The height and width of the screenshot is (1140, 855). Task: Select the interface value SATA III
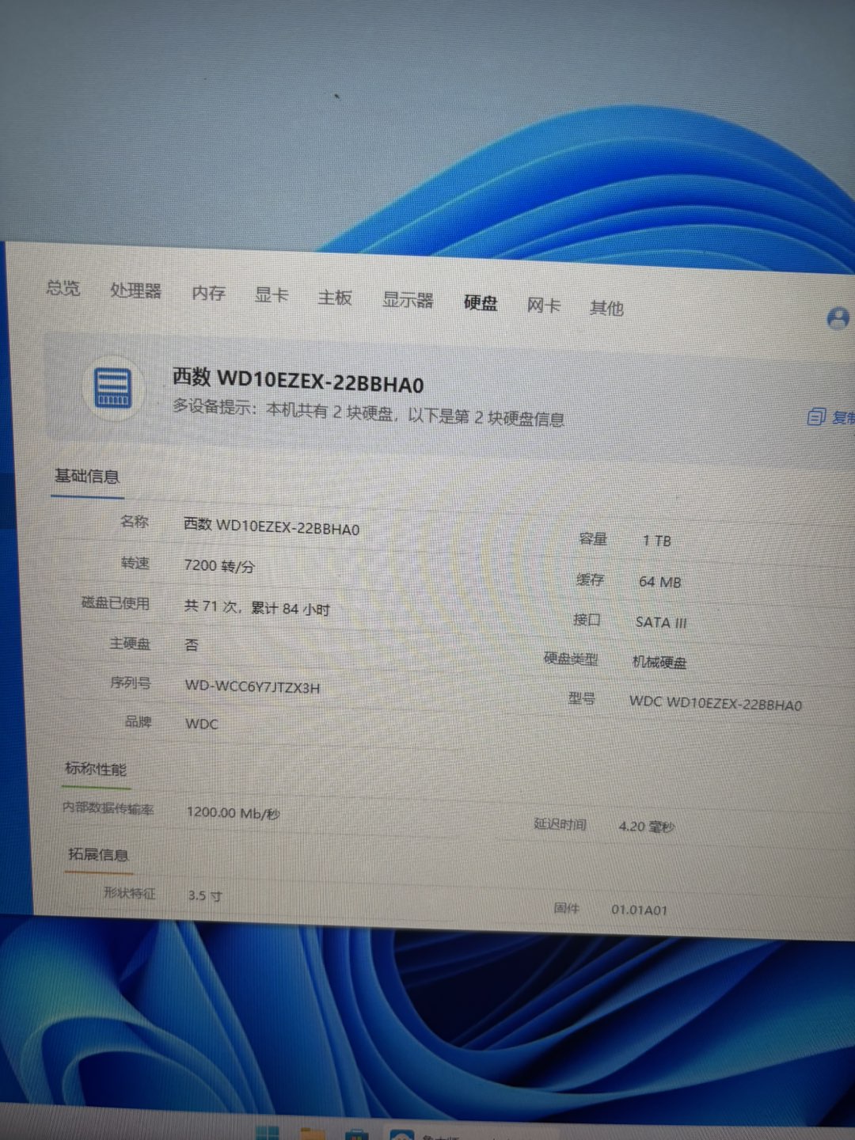coord(661,622)
